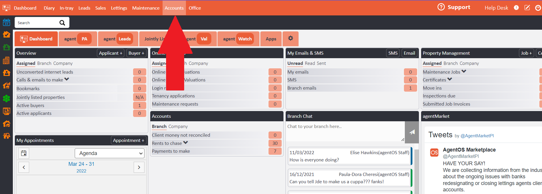Click the Help Desk link
Viewport: 542px width, 194px height.
(496, 8)
